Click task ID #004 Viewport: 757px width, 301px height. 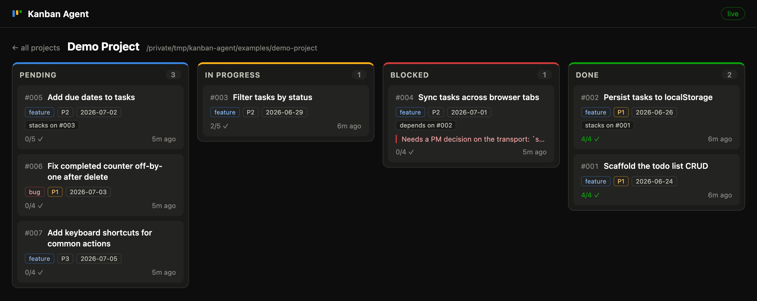[405, 98]
